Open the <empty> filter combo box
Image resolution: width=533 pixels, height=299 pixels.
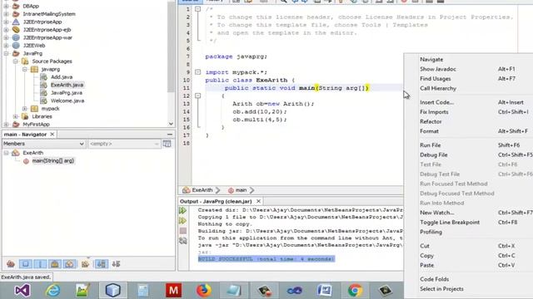pos(124,144)
